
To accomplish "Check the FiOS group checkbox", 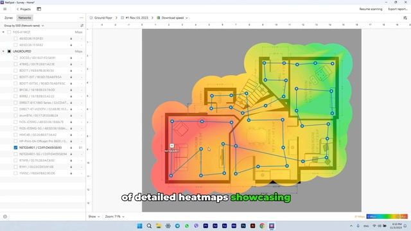I will click(x=9, y=32).
